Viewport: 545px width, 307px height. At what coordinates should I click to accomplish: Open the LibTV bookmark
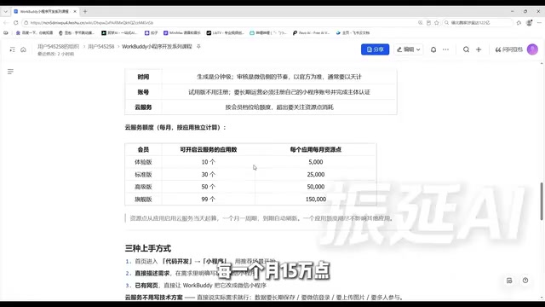(x=225, y=32)
